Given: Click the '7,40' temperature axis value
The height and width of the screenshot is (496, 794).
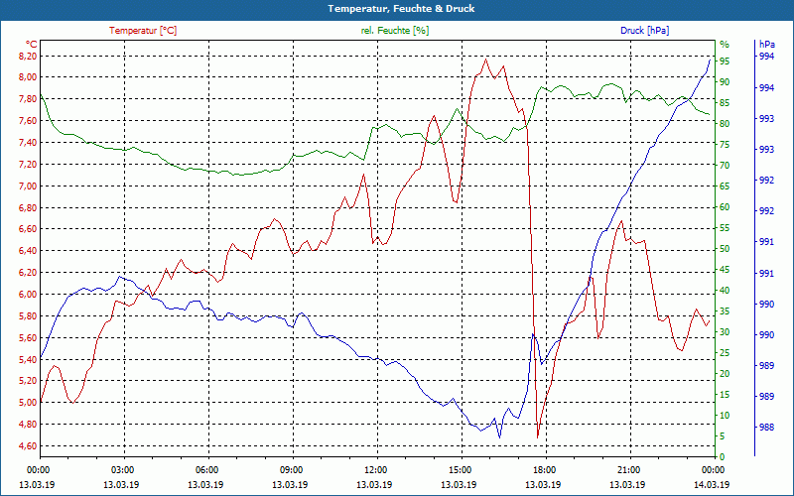Looking at the screenshot, I should coord(28,143).
